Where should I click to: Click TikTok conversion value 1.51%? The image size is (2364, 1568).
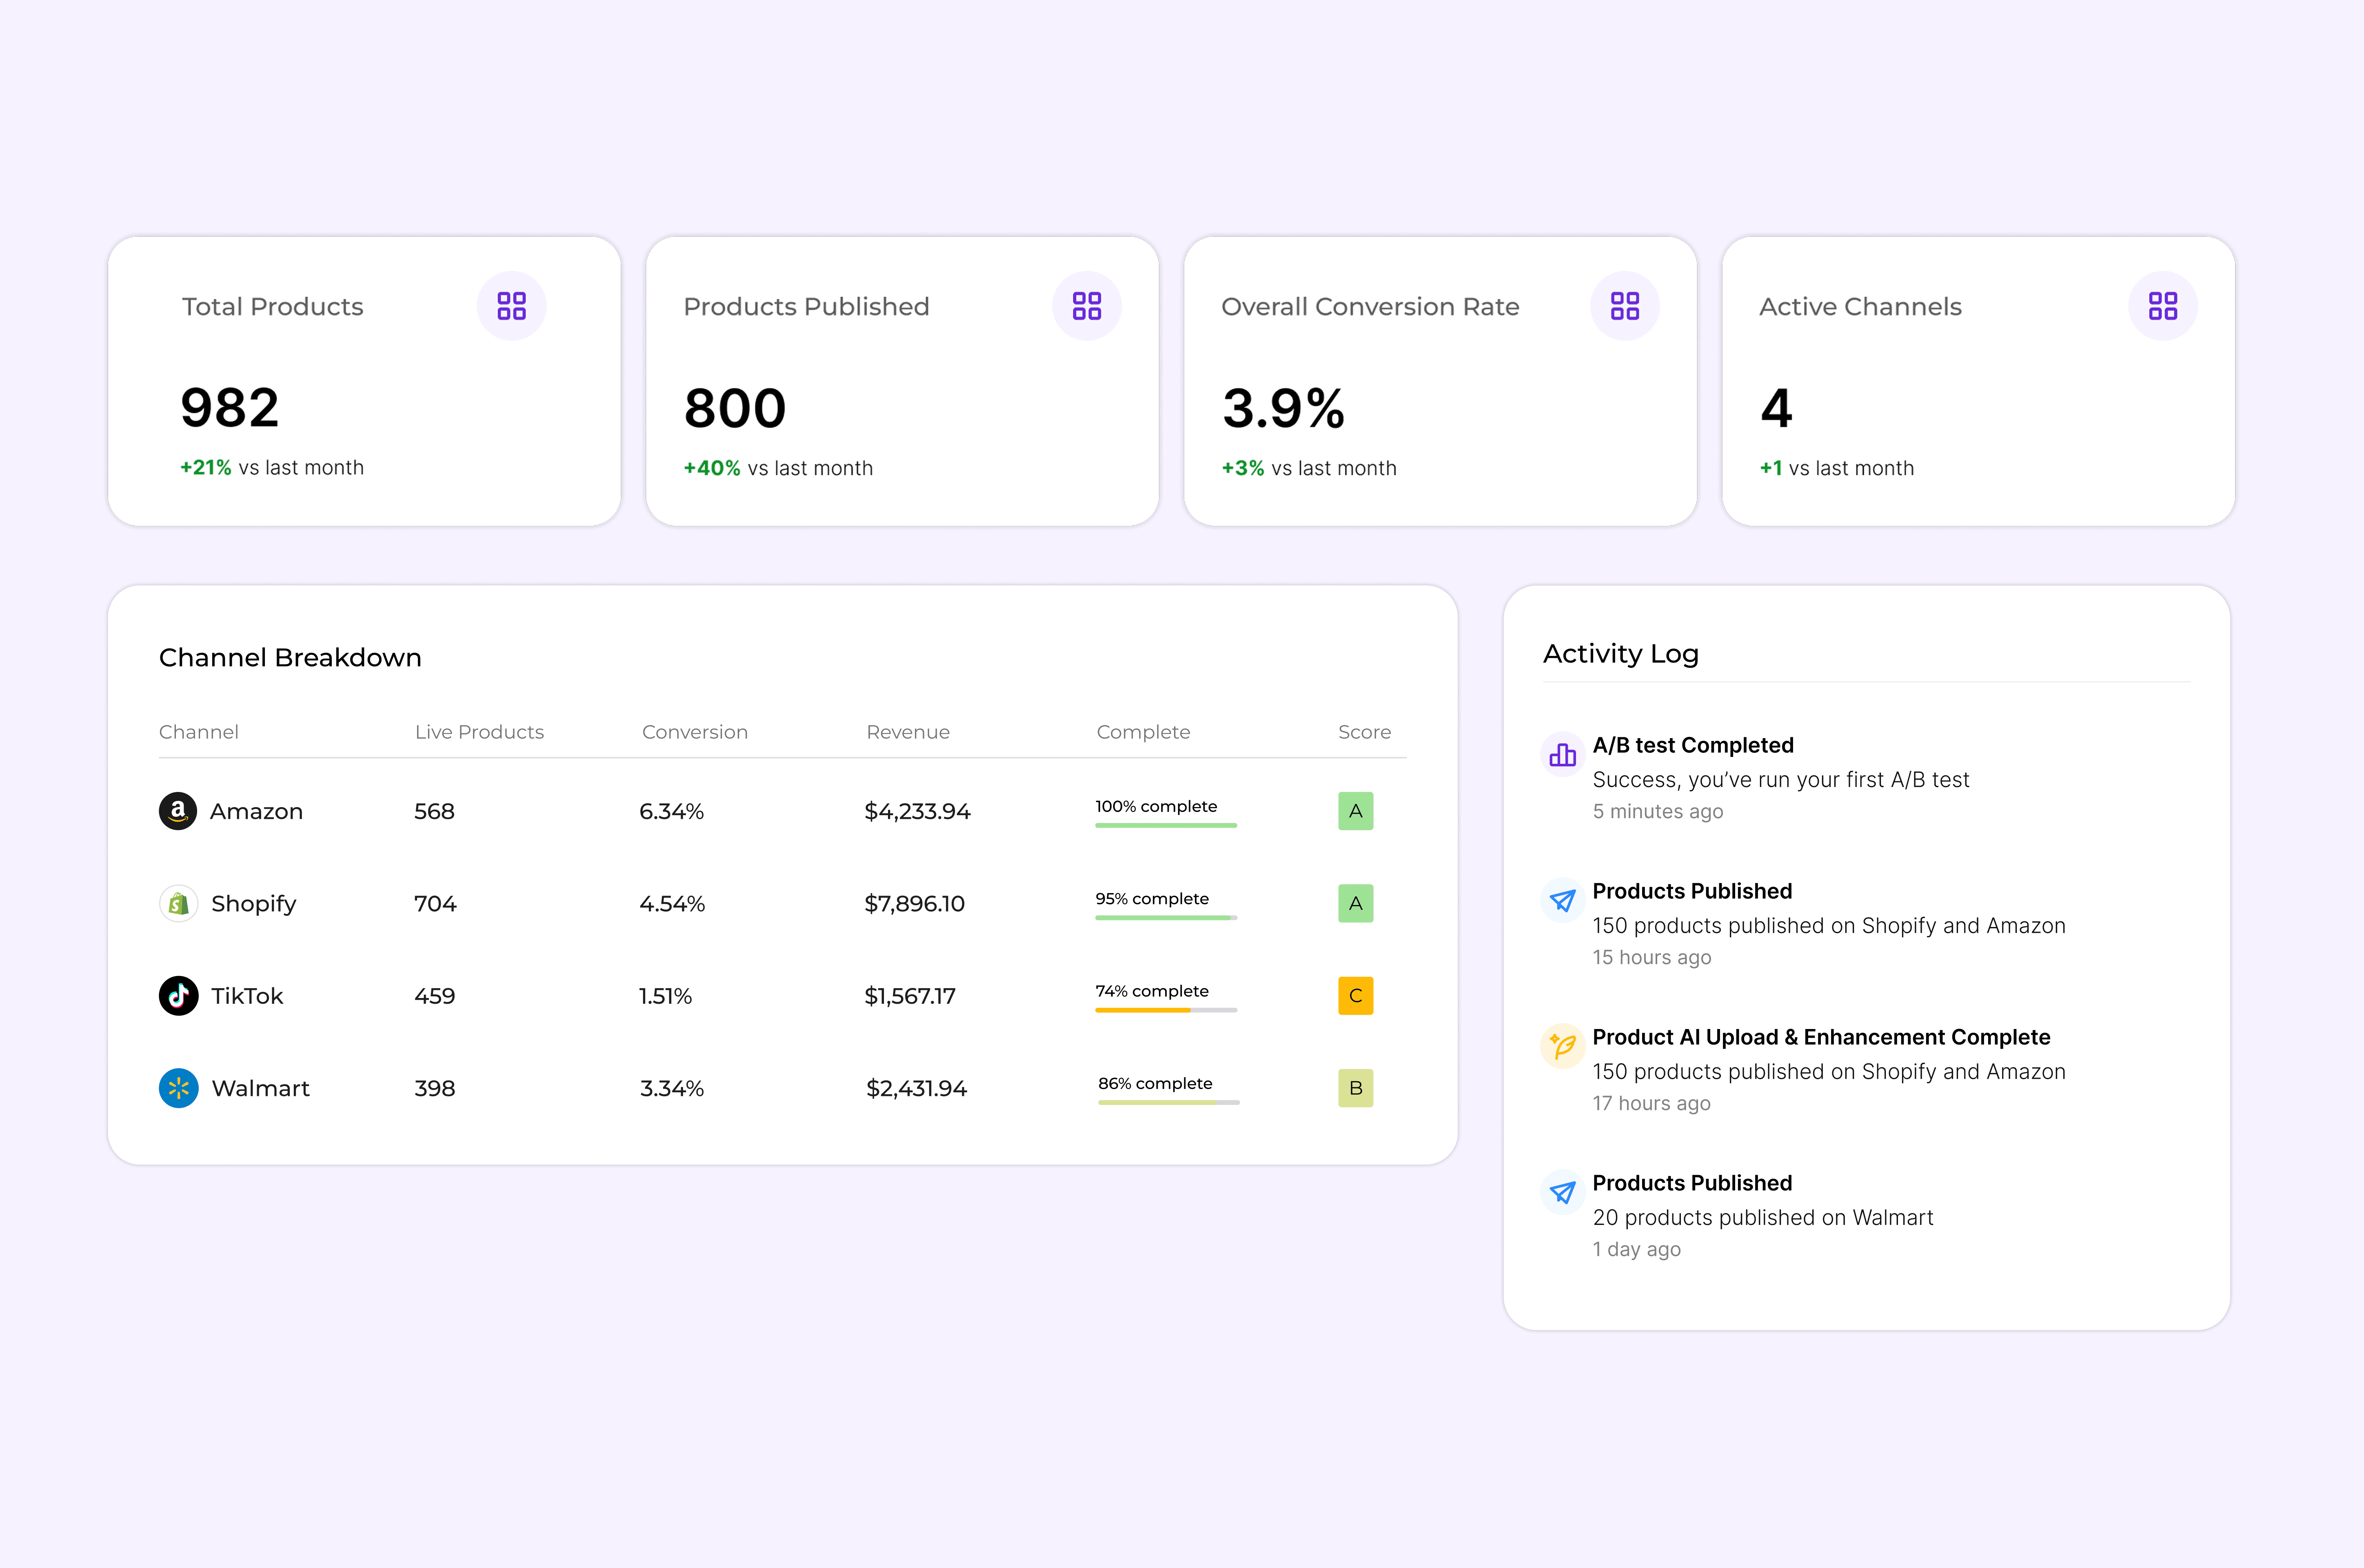666,996
